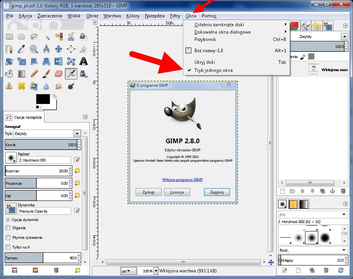Select the Dodge/Burn tool
Image resolution: width=353 pixels, height=279 pixels.
(71, 86)
